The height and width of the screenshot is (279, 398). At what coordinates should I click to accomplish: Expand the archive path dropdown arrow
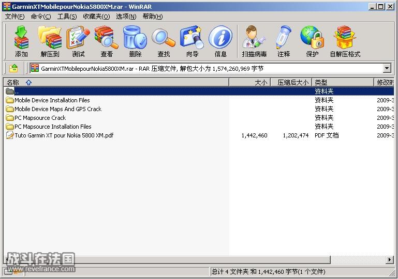click(387, 68)
